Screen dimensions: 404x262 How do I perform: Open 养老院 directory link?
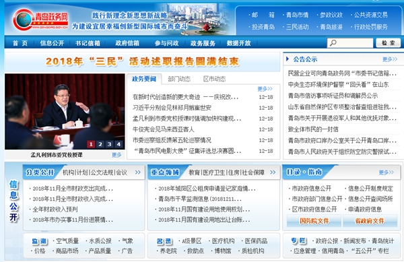[168, 251]
